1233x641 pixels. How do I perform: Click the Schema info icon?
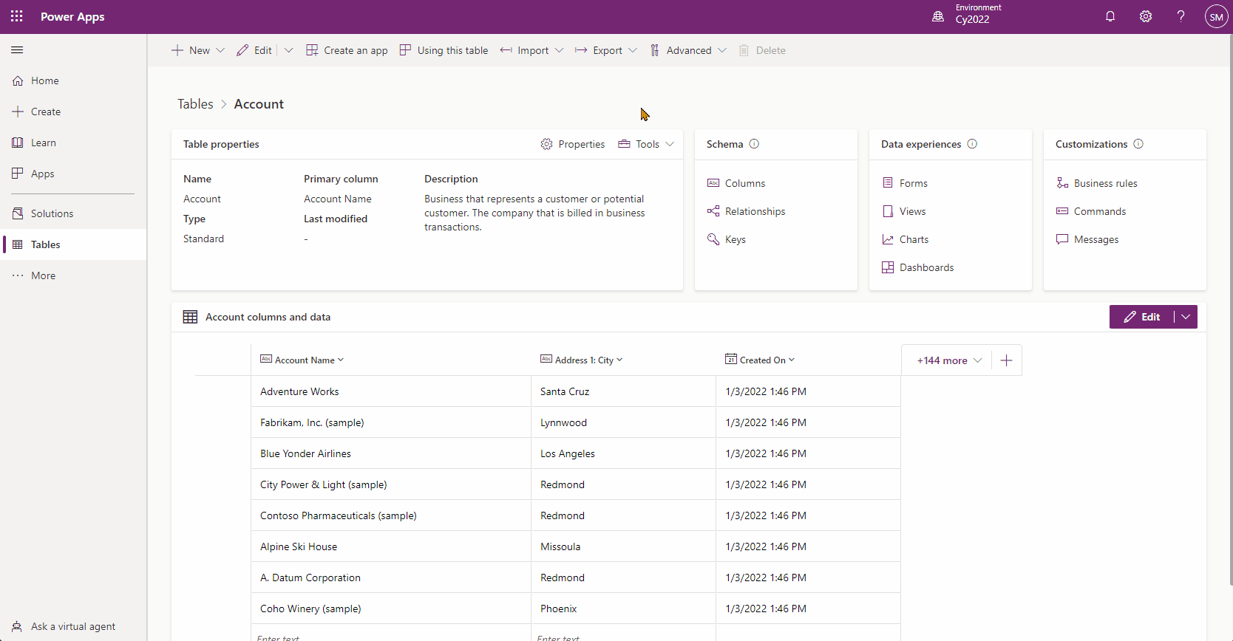pos(754,144)
